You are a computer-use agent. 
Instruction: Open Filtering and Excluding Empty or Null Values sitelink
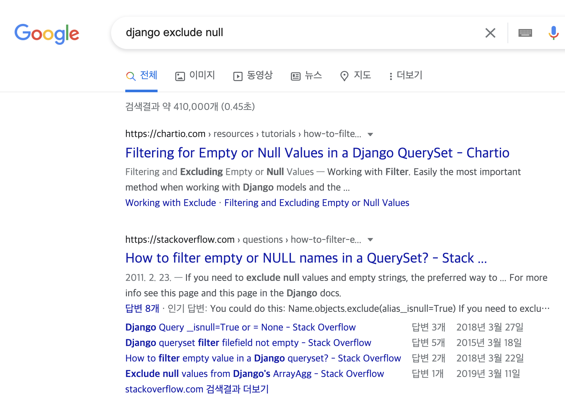[x=317, y=203]
